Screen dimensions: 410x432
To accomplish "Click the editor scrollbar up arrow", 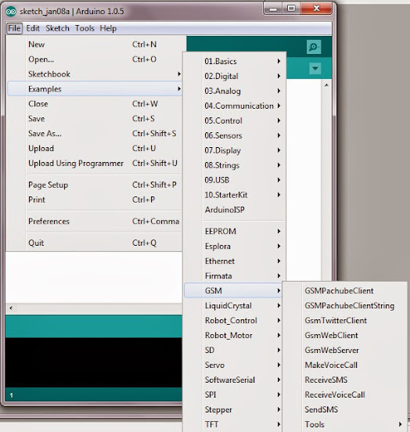I will click(x=326, y=85).
